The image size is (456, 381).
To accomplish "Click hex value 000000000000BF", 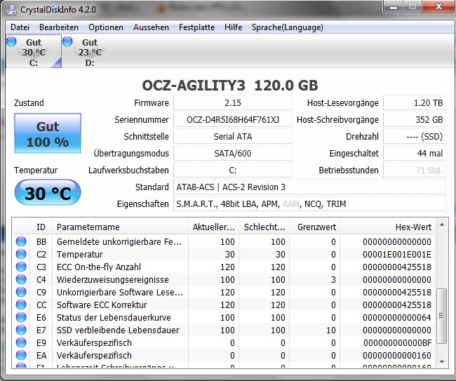I will (x=398, y=343).
